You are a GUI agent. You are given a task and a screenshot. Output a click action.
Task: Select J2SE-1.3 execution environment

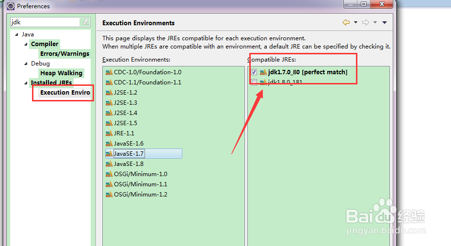pos(126,103)
